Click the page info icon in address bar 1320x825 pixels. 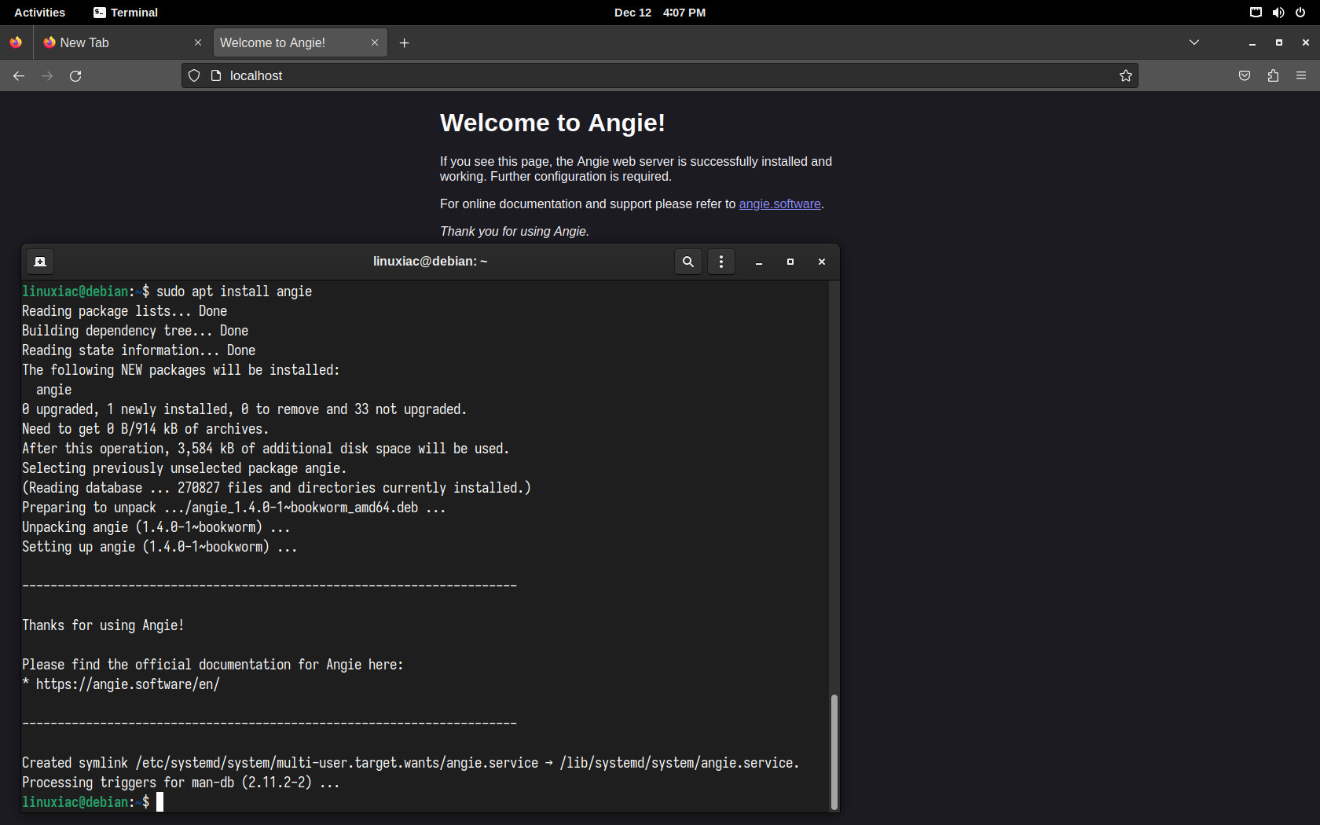pos(216,75)
